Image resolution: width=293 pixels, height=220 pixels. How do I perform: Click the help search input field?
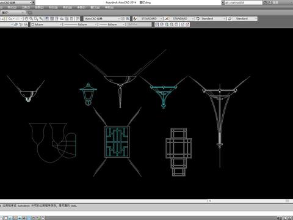pyautogui.click(x=244, y=2)
